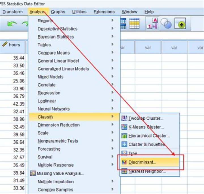Click the stacked blue grid toolbar icon
204x194 pixels.
pos(123,24)
